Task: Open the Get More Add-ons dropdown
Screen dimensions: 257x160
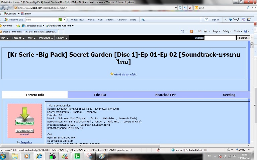Action: pos(60,26)
